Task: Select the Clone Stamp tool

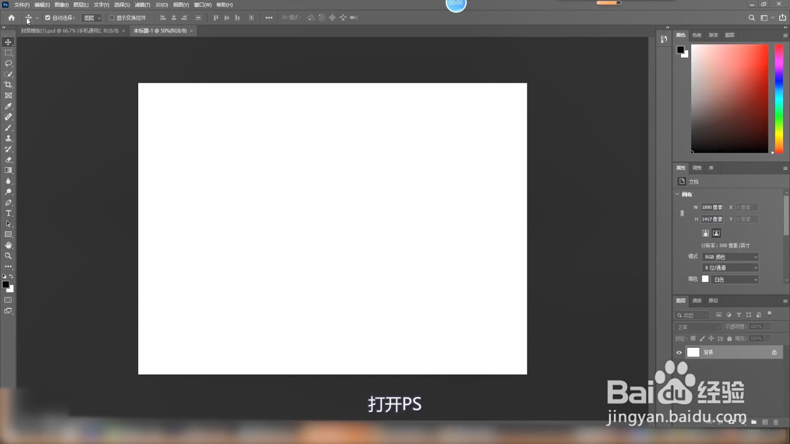Action: (x=8, y=139)
